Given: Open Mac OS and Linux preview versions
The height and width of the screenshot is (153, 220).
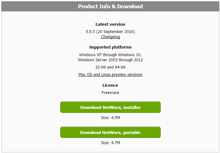Looking at the screenshot, I should pyautogui.click(x=110, y=75).
